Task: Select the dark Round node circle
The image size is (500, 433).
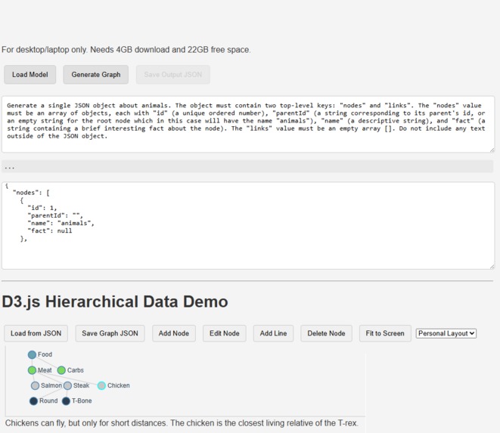Action: pyautogui.click(x=33, y=401)
